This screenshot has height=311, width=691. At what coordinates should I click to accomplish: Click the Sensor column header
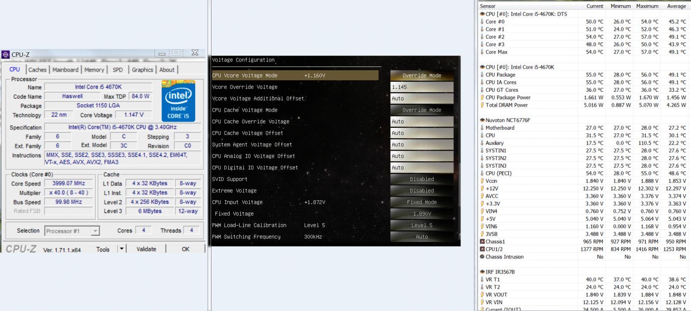tap(528, 6)
